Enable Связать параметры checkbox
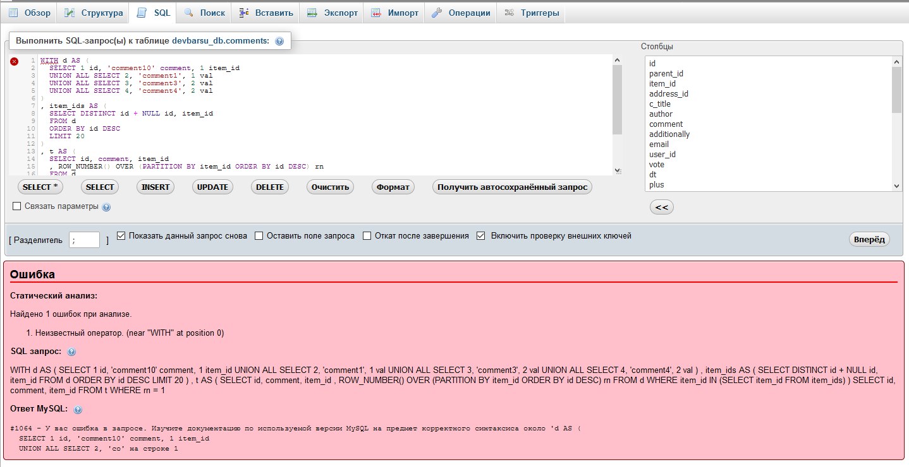Image resolution: width=909 pixels, height=467 pixels. (x=17, y=206)
